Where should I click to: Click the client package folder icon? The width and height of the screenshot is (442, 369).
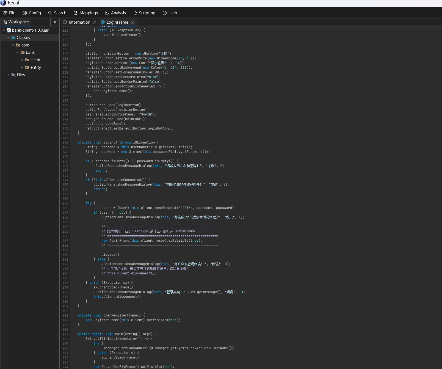[27, 60]
